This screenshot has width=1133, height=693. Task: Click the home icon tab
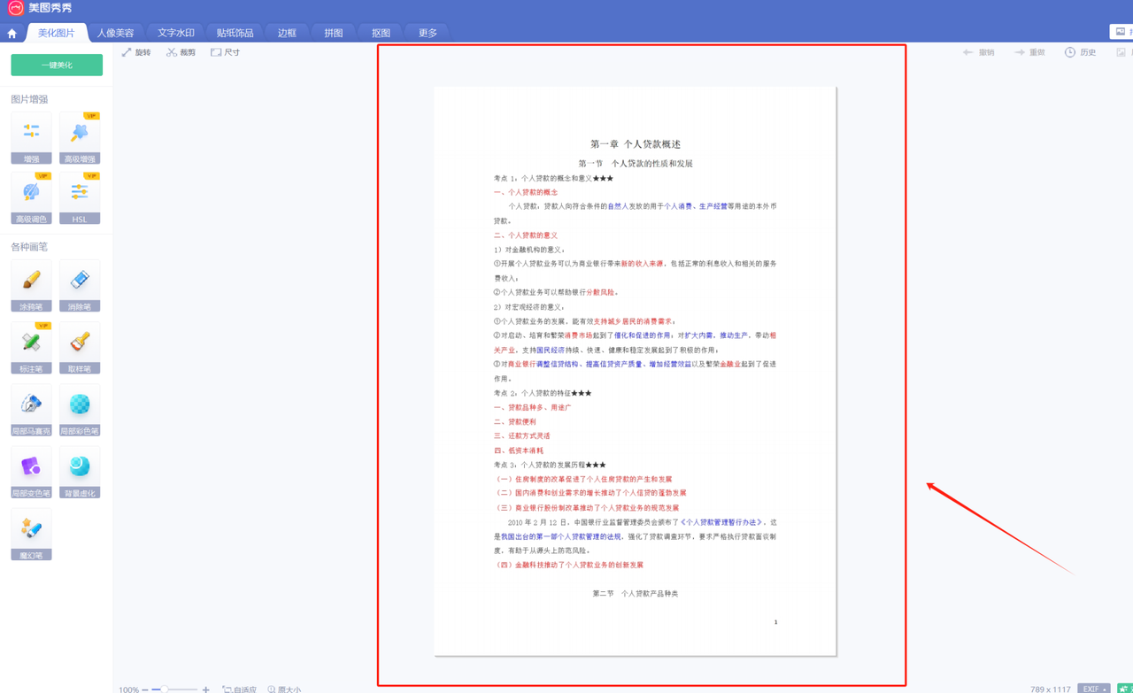12,34
